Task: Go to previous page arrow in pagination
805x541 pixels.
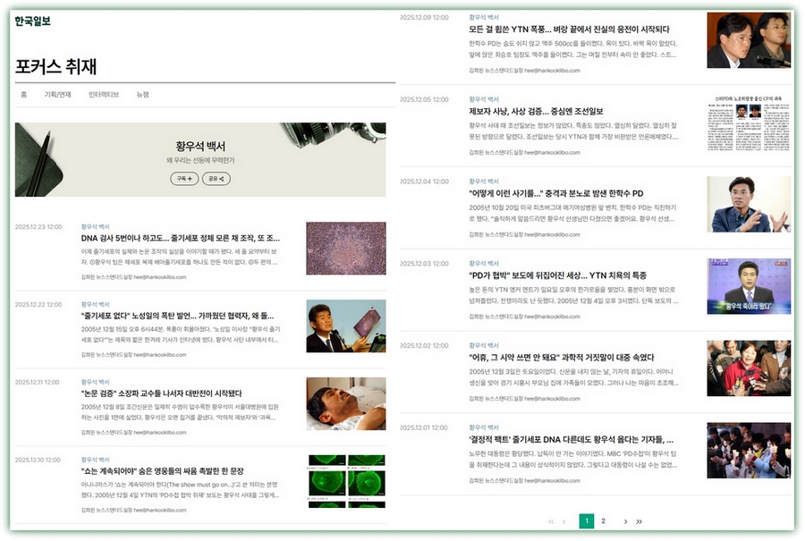Action: 563,521
